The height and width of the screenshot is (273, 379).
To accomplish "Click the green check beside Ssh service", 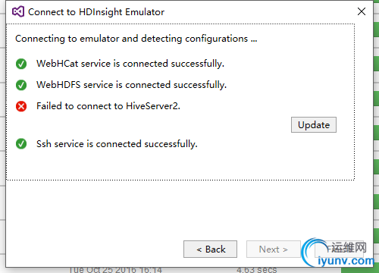I will (21, 144).
